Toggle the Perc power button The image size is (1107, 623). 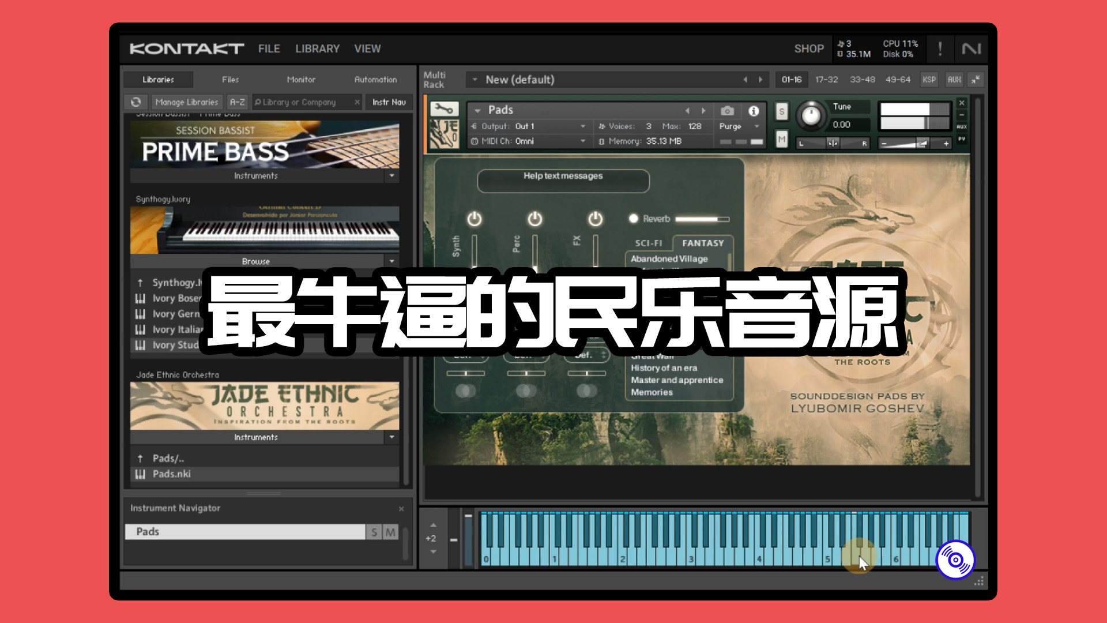pyautogui.click(x=534, y=219)
